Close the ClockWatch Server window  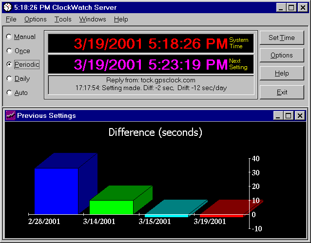(303, 7)
